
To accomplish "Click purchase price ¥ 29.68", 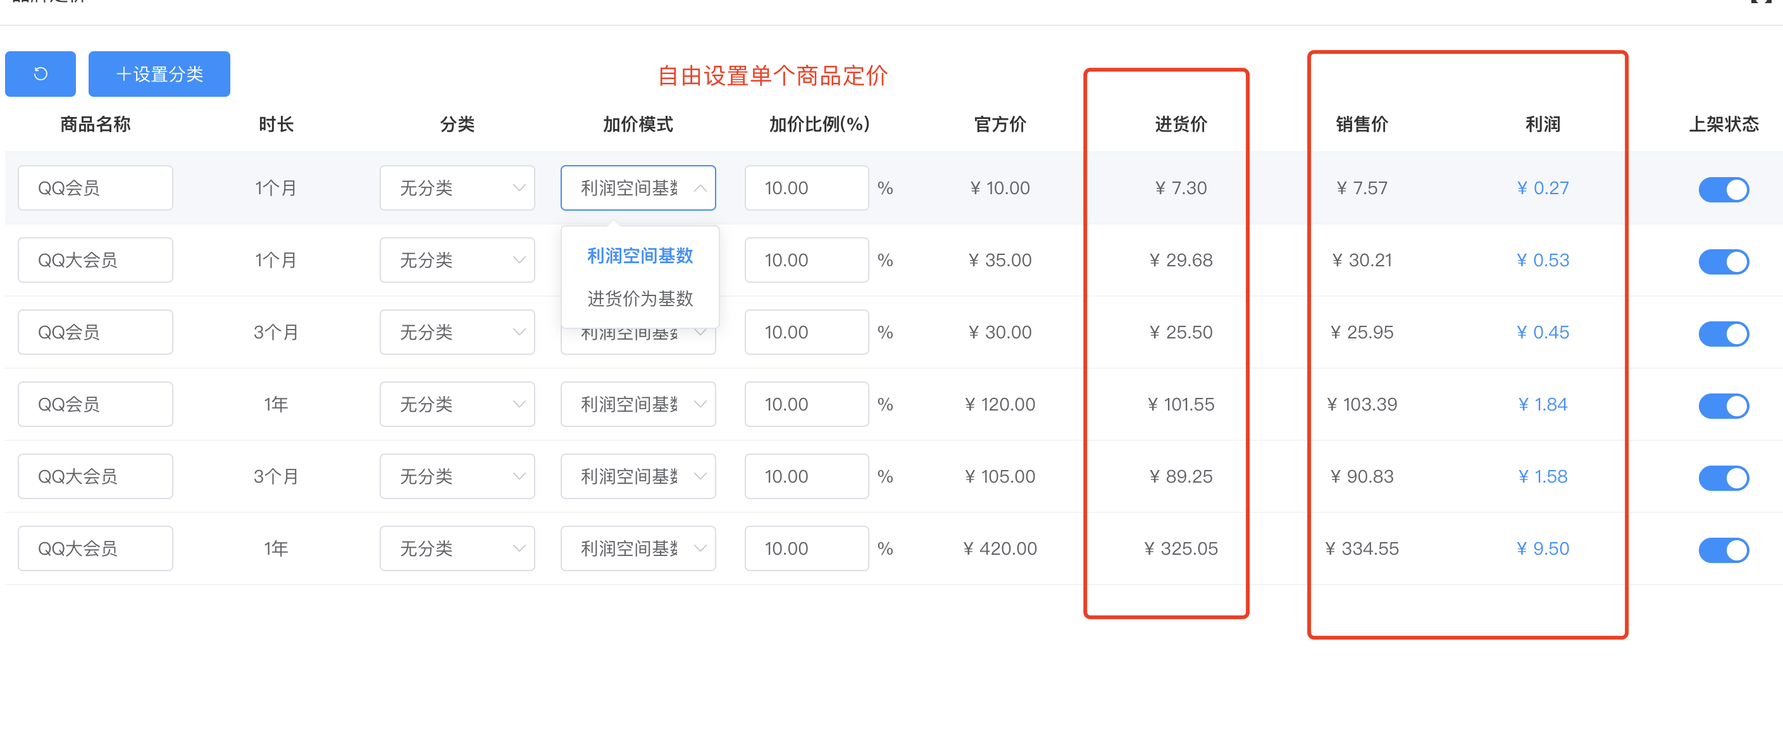I will click(1181, 259).
